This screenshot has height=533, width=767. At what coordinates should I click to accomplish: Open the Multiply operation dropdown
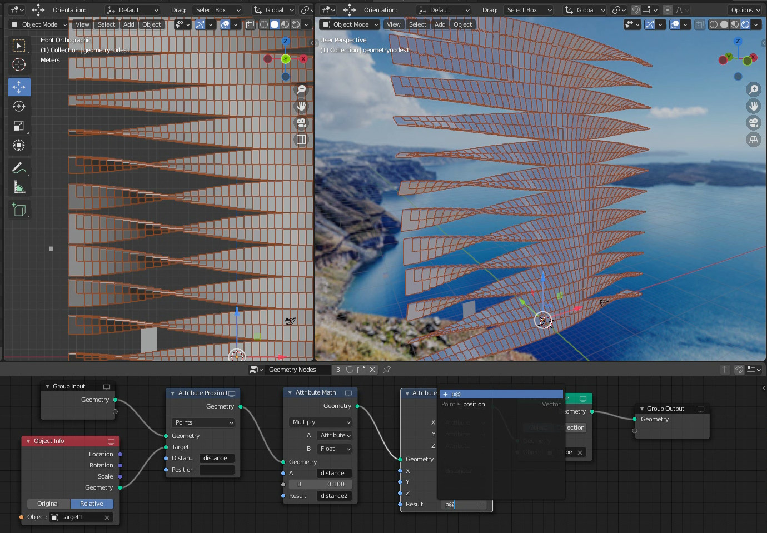(x=321, y=422)
